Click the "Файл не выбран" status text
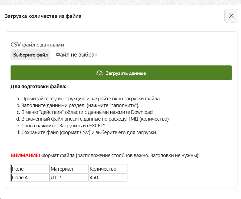The width and height of the screenshot is (241, 199). (x=77, y=55)
